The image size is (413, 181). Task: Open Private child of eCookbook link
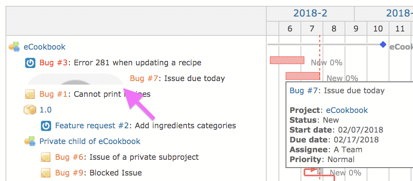click(90, 141)
